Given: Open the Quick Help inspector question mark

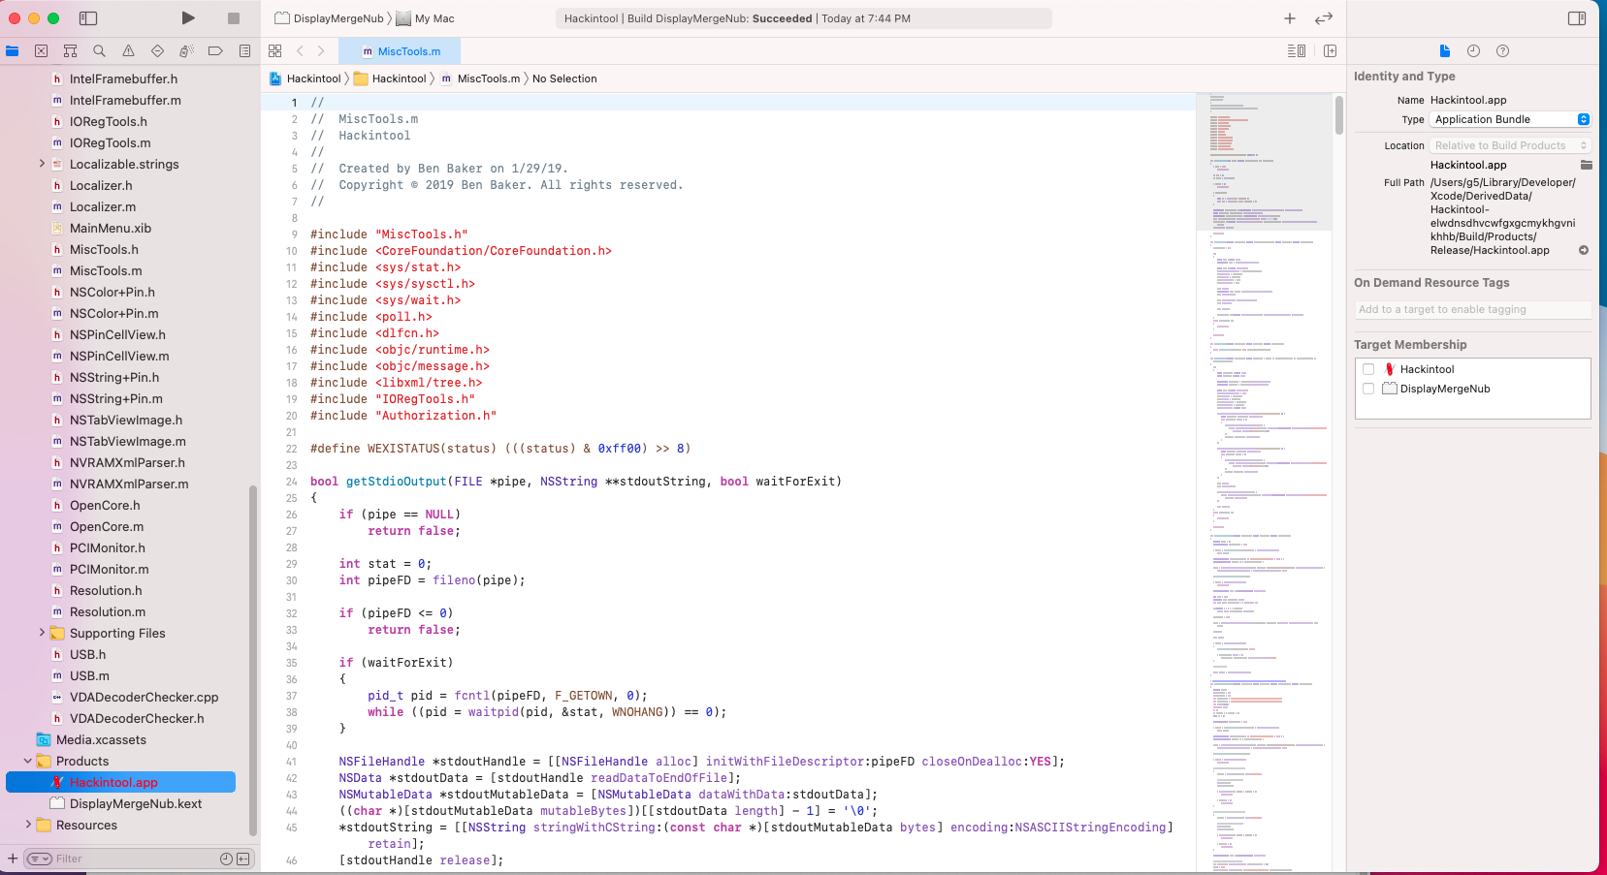Looking at the screenshot, I should coord(1502,50).
